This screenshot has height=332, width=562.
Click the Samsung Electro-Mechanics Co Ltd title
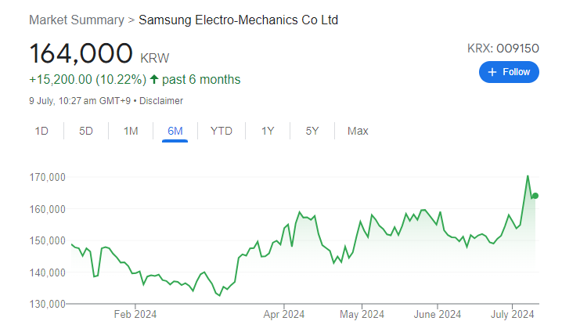pos(238,20)
